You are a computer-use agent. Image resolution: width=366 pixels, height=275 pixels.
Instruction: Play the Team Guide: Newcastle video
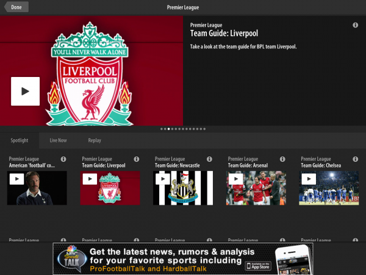click(x=163, y=179)
